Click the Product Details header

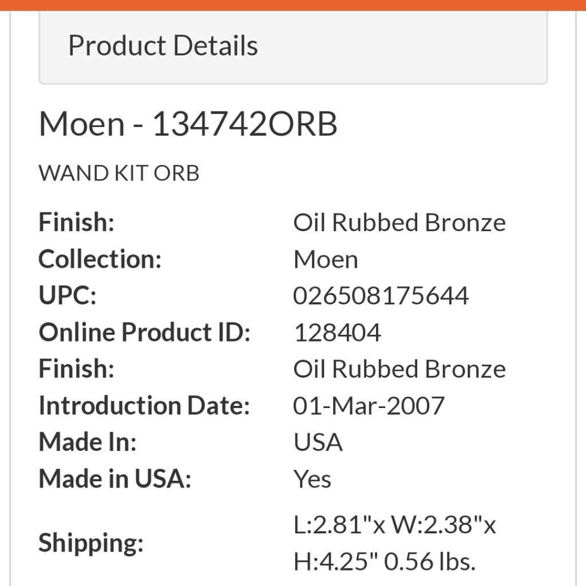pos(163,45)
